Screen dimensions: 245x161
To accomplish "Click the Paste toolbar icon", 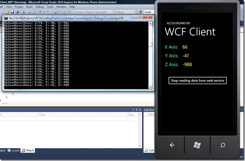I will pos(34,12).
